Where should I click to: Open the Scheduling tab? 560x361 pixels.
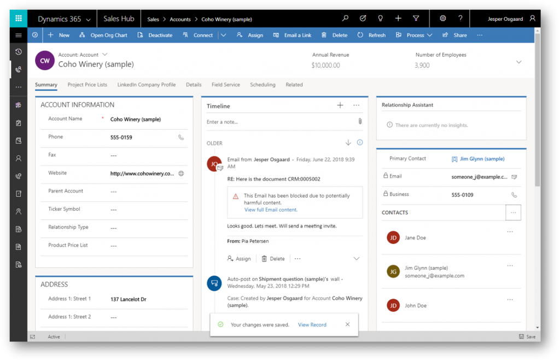262,85
